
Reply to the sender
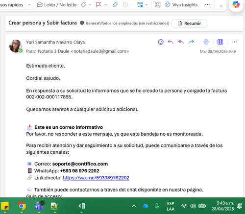(171, 42)
